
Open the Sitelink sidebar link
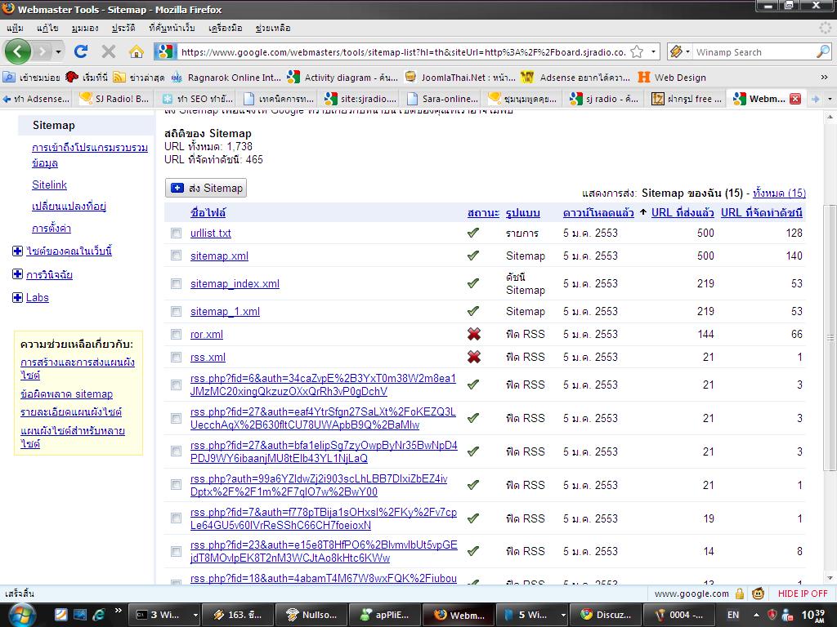(x=49, y=185)
